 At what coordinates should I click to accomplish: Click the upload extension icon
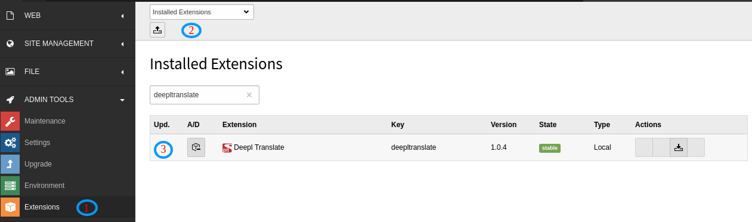(x=157, y=30)
